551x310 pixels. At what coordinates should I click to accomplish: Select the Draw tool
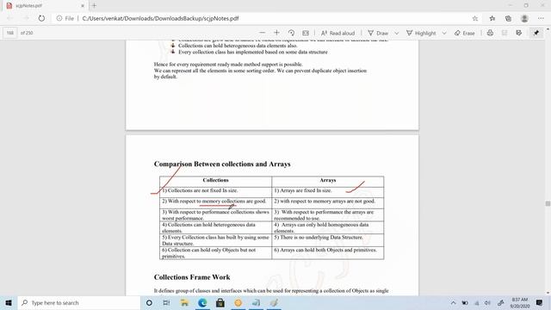(x=378, y=33)
